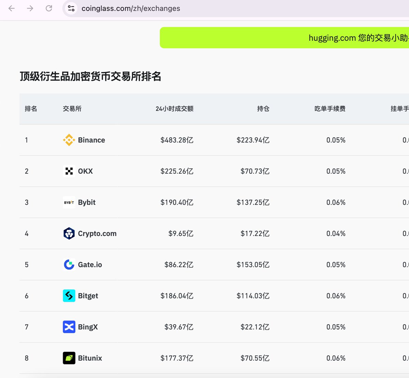The height and width of the screenshot is (378, 409).
Task: Sort by 吃单手续费 column header
Action: pos(330,109)
